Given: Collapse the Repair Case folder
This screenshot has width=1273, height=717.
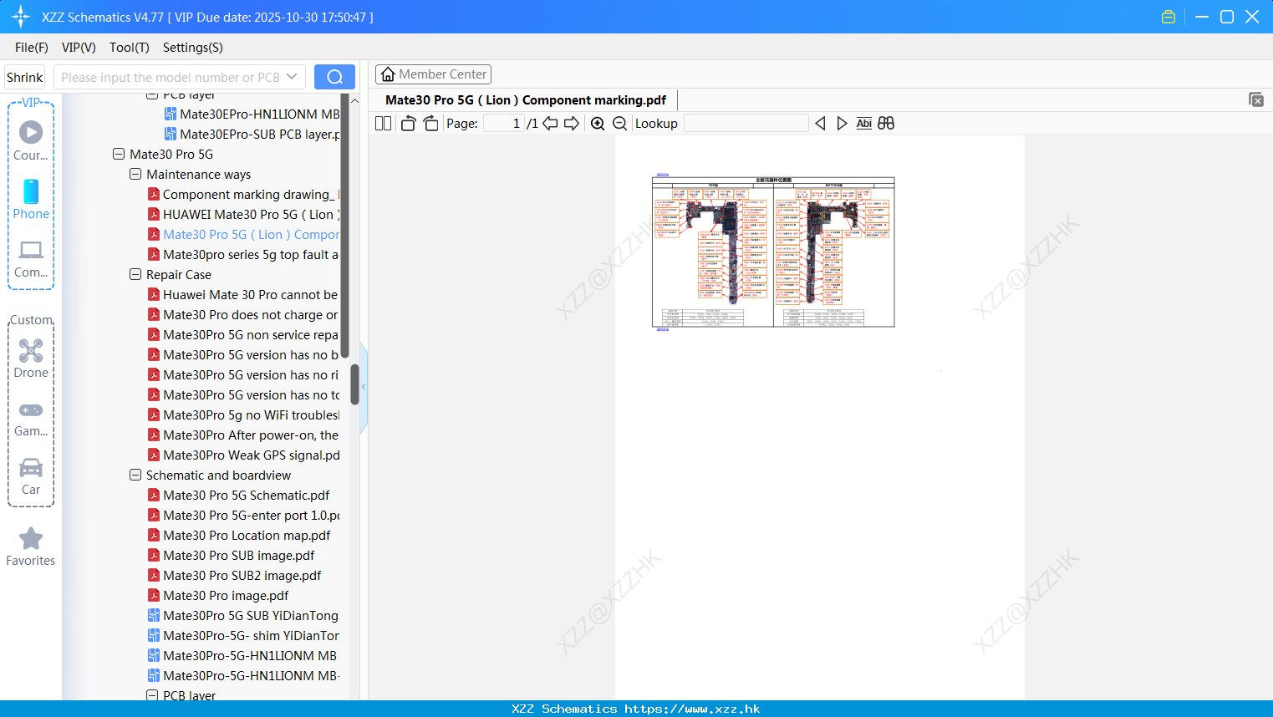Looking at the screenshot, I should pyautogui.click(x=135, y=275).
